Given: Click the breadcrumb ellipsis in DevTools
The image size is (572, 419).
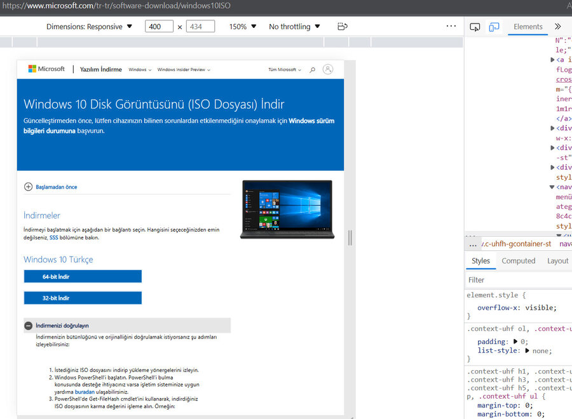Looking at the screenshot, I should pos(473,244).
